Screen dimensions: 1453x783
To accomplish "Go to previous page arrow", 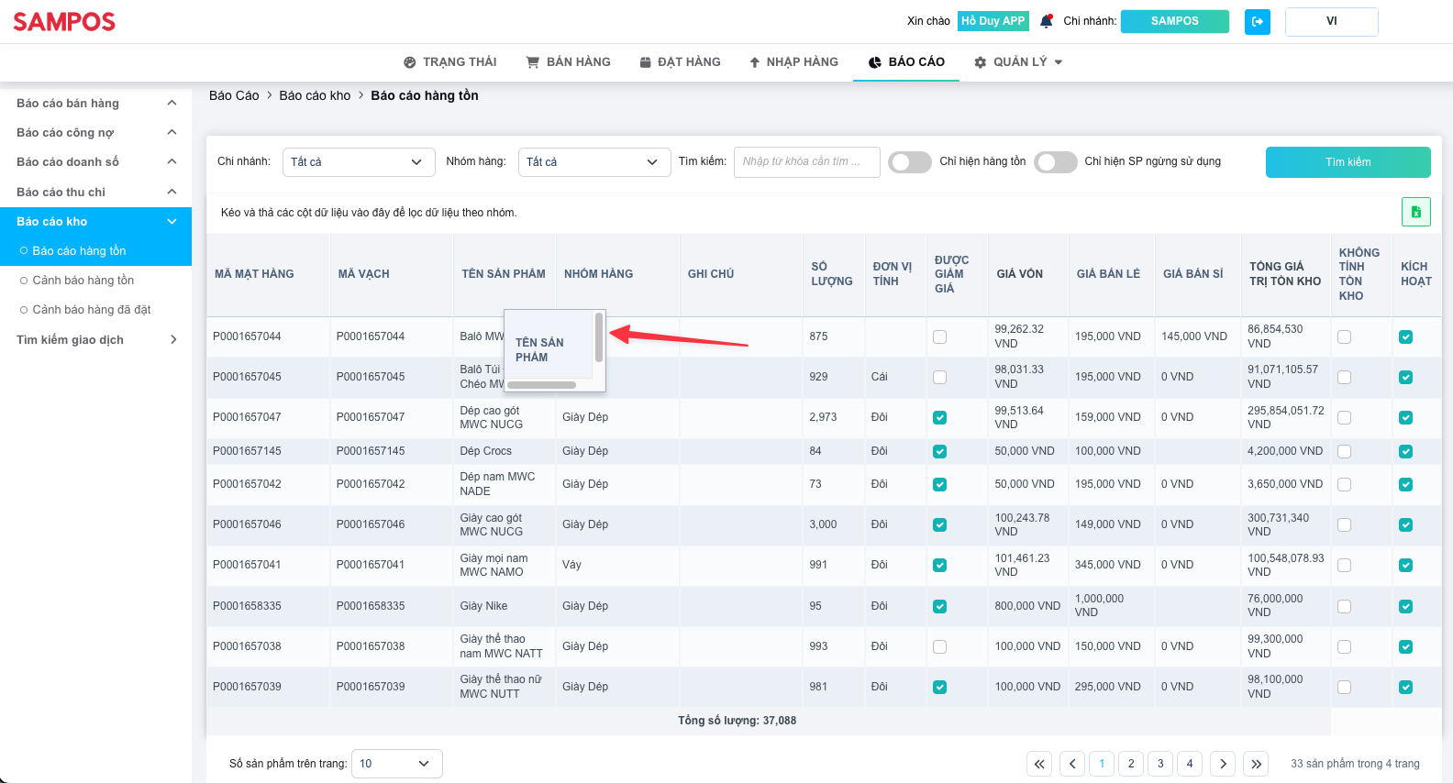I will click(x=1072, y=764).
